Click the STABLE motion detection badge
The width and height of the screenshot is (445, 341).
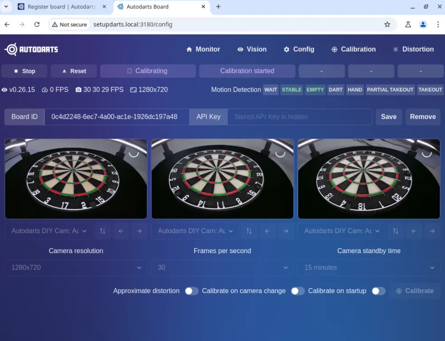coord(292,90)
